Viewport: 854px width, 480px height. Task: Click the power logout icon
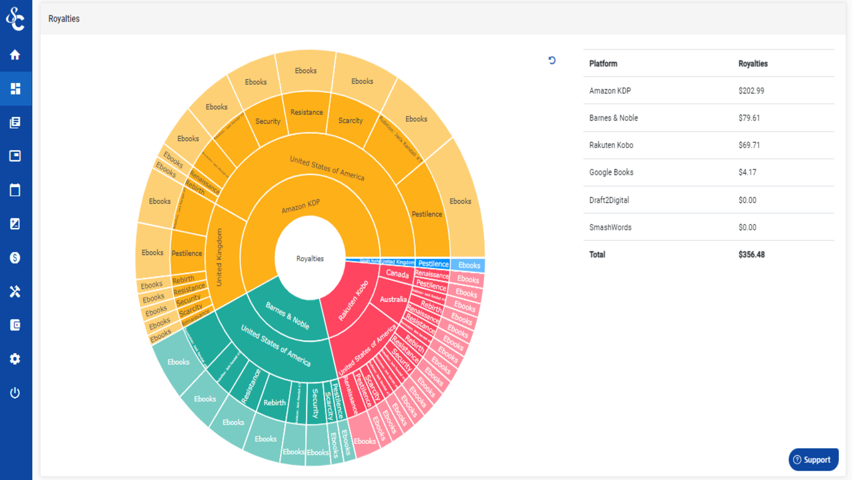point(15,393)
